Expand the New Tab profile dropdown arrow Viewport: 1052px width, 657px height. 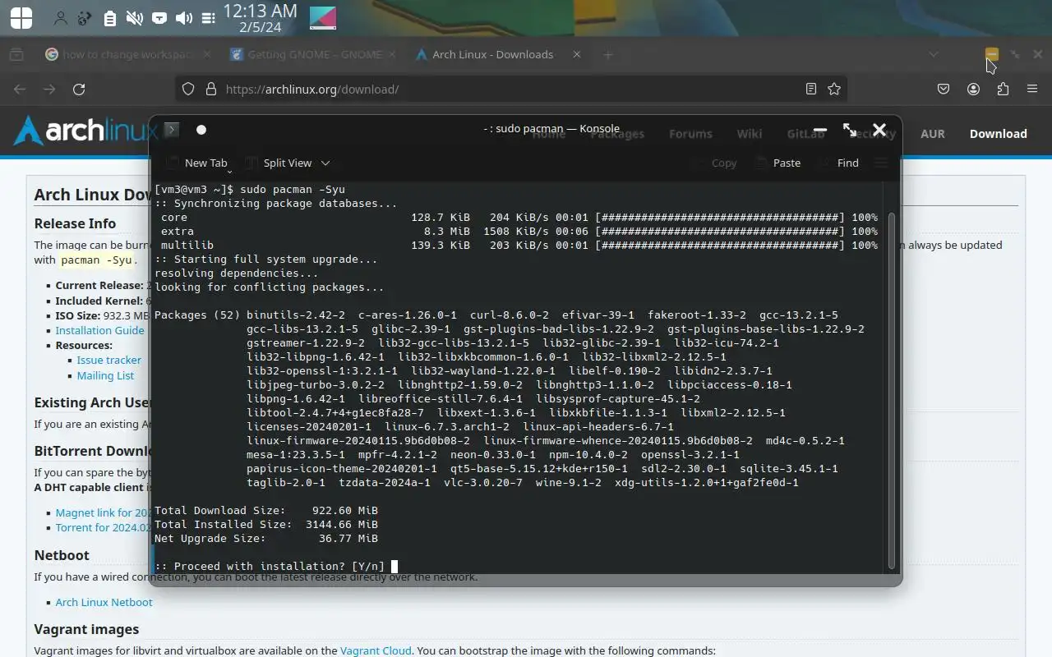coord(231,170)
